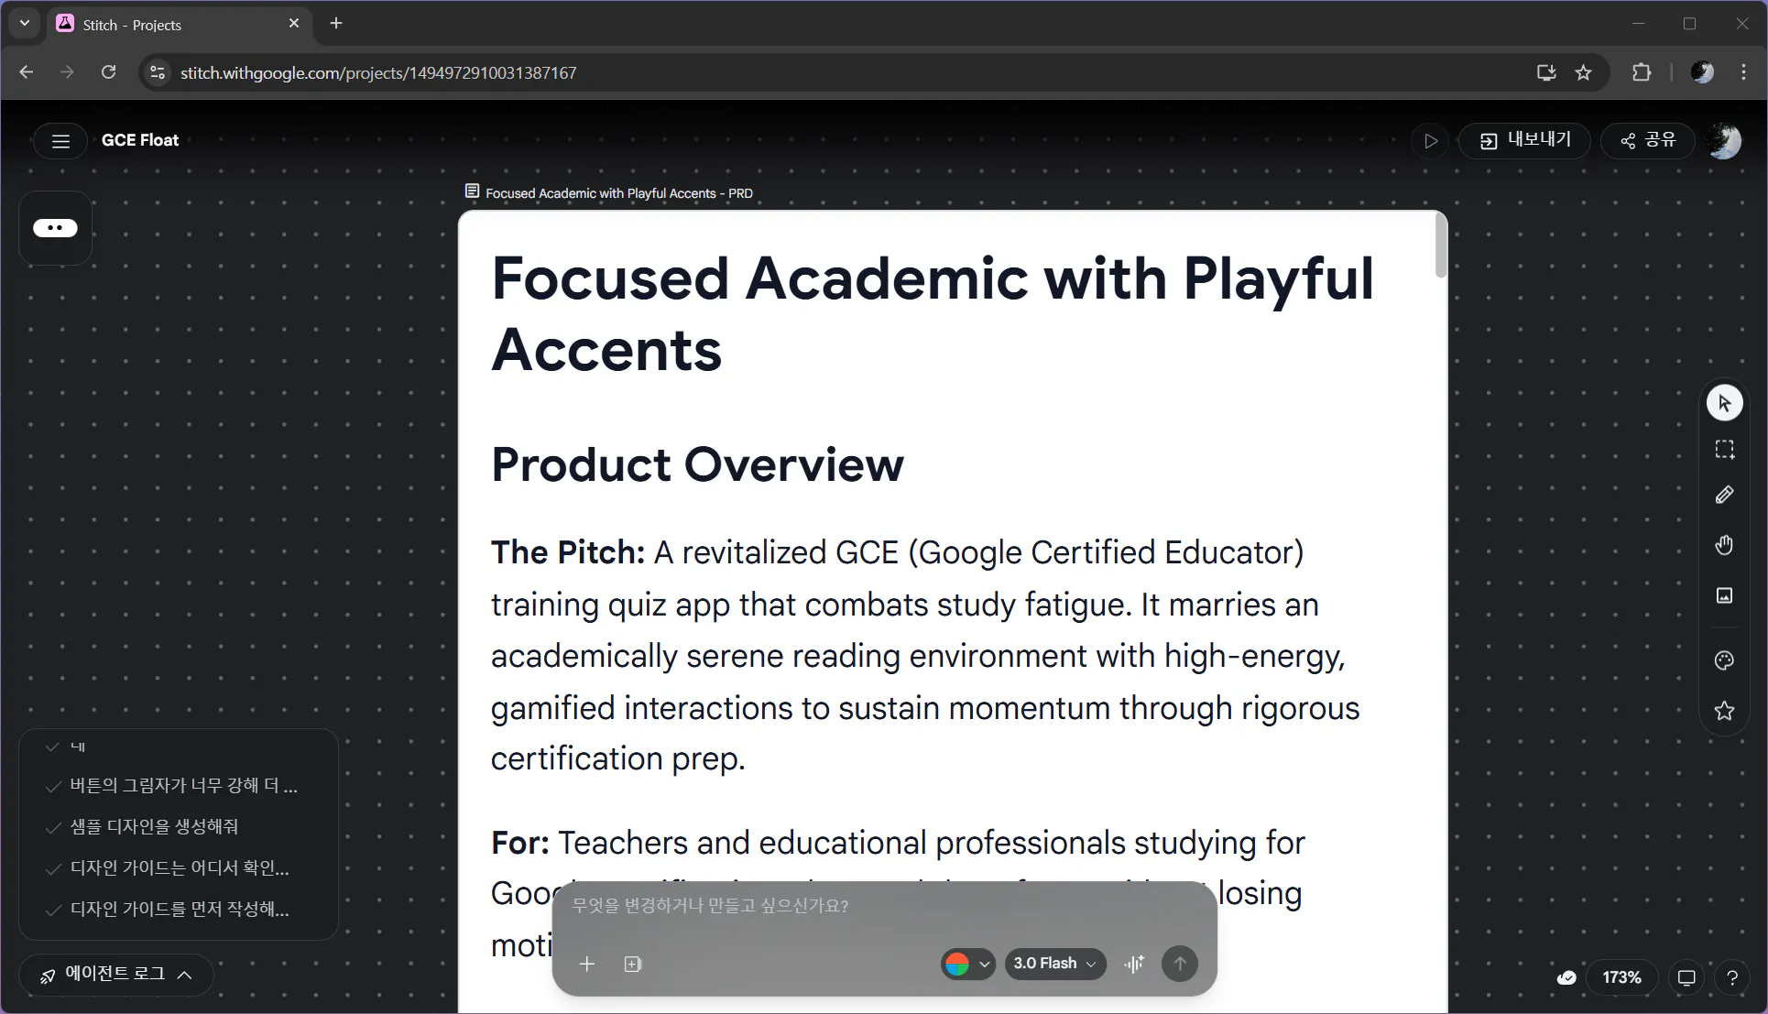Close the Stitch - Projects tab
This screenshot has height=1014, width=1768.
[294, 24]
